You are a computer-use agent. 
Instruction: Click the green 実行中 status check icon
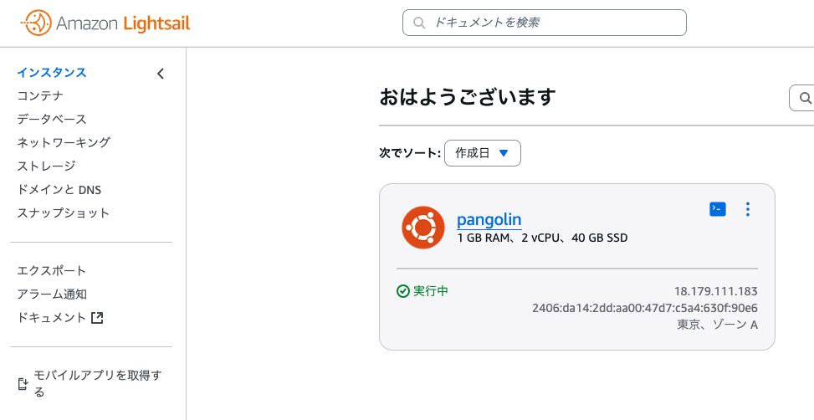click(x=403, y=291)
